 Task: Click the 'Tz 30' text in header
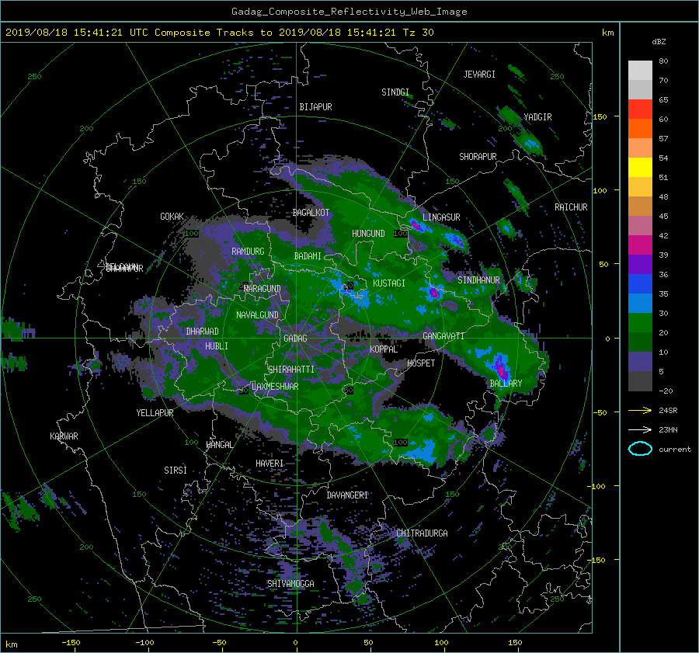point(418,32)
